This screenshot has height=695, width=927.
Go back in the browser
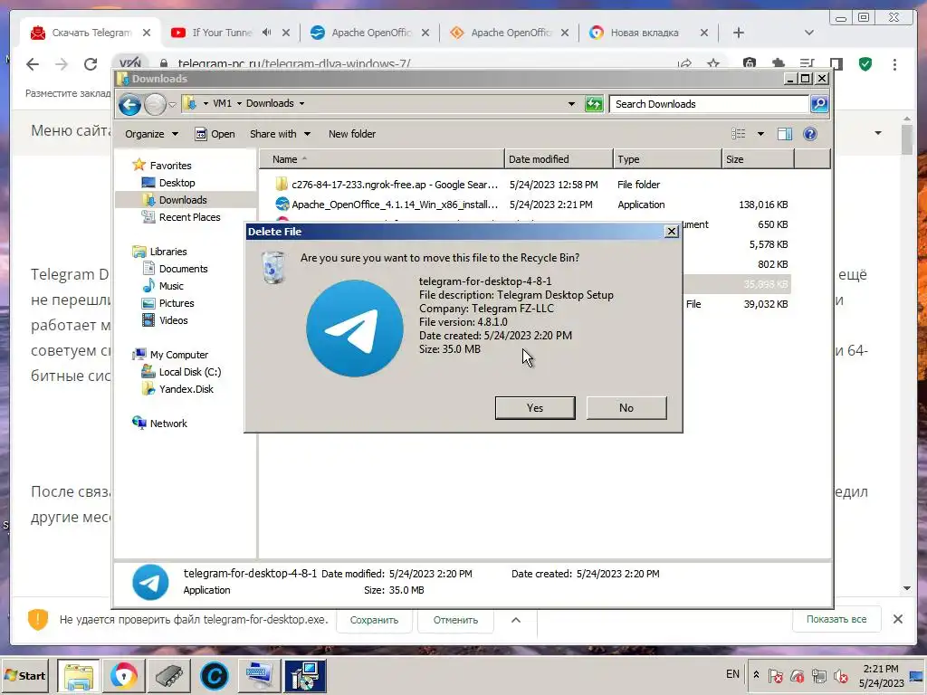[33, 64]
